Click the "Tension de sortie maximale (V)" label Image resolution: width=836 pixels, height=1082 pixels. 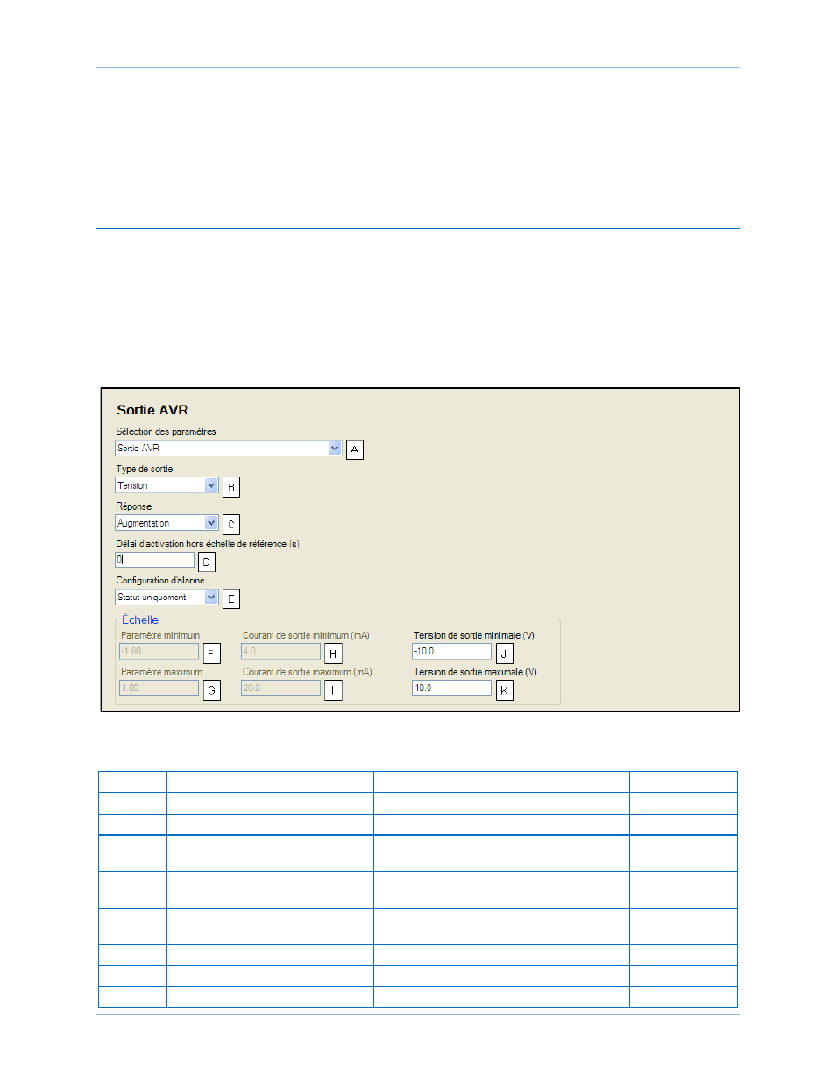coord(476,672)
